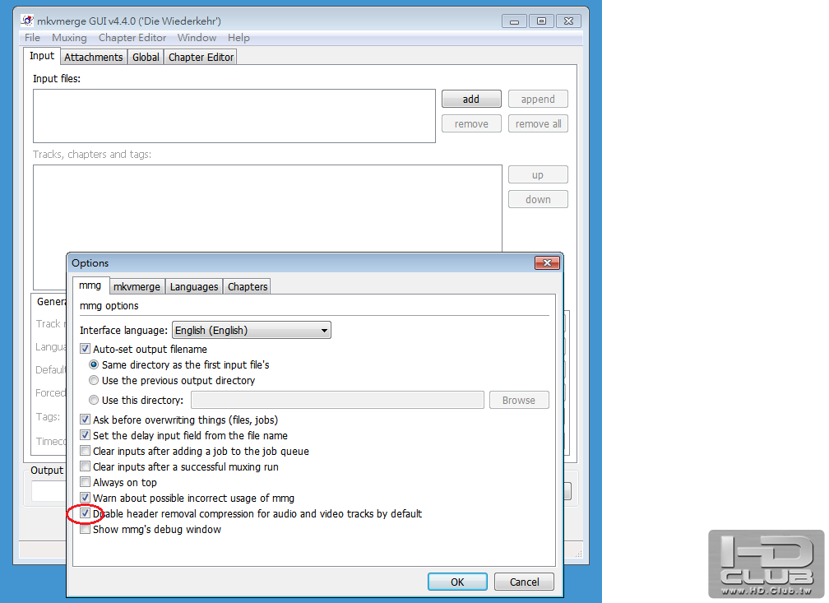Switch to the mkvmerge options tab
Viewport: 829px width, 603px height.
pos(137,286)
